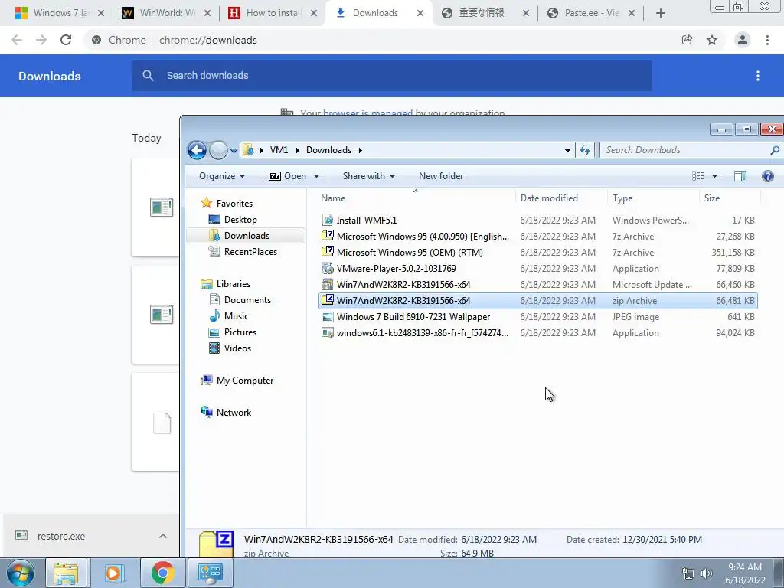Bookmark this page star icon
784x588 pixels.
coord(712,40)
